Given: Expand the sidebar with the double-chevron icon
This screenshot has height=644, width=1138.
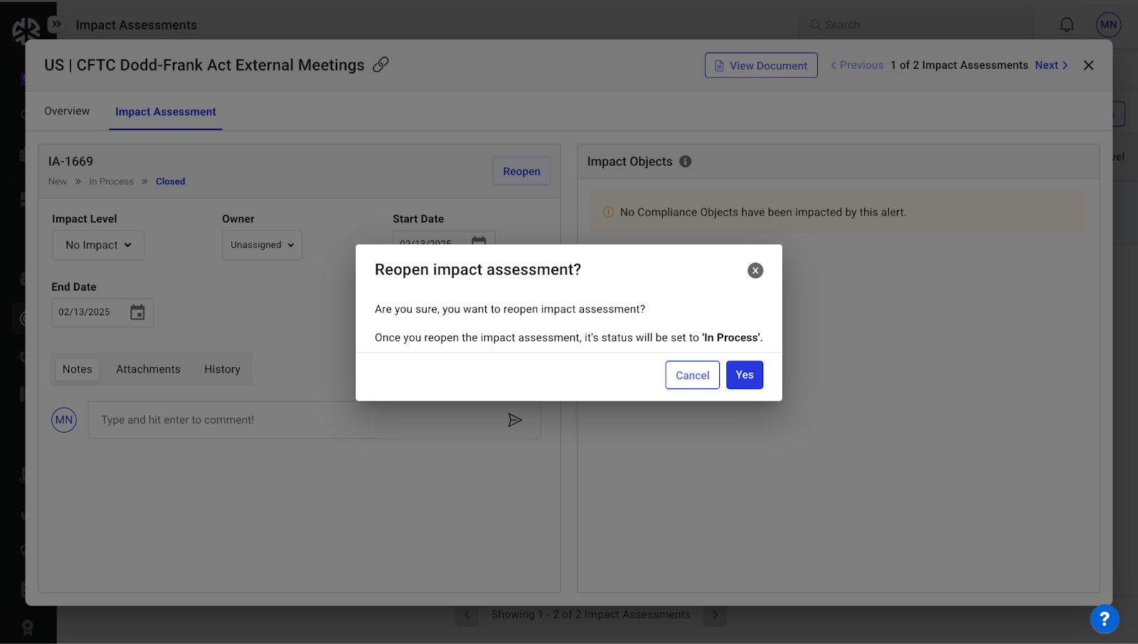Looking at the screenshot, I should (x=56, y=24).
